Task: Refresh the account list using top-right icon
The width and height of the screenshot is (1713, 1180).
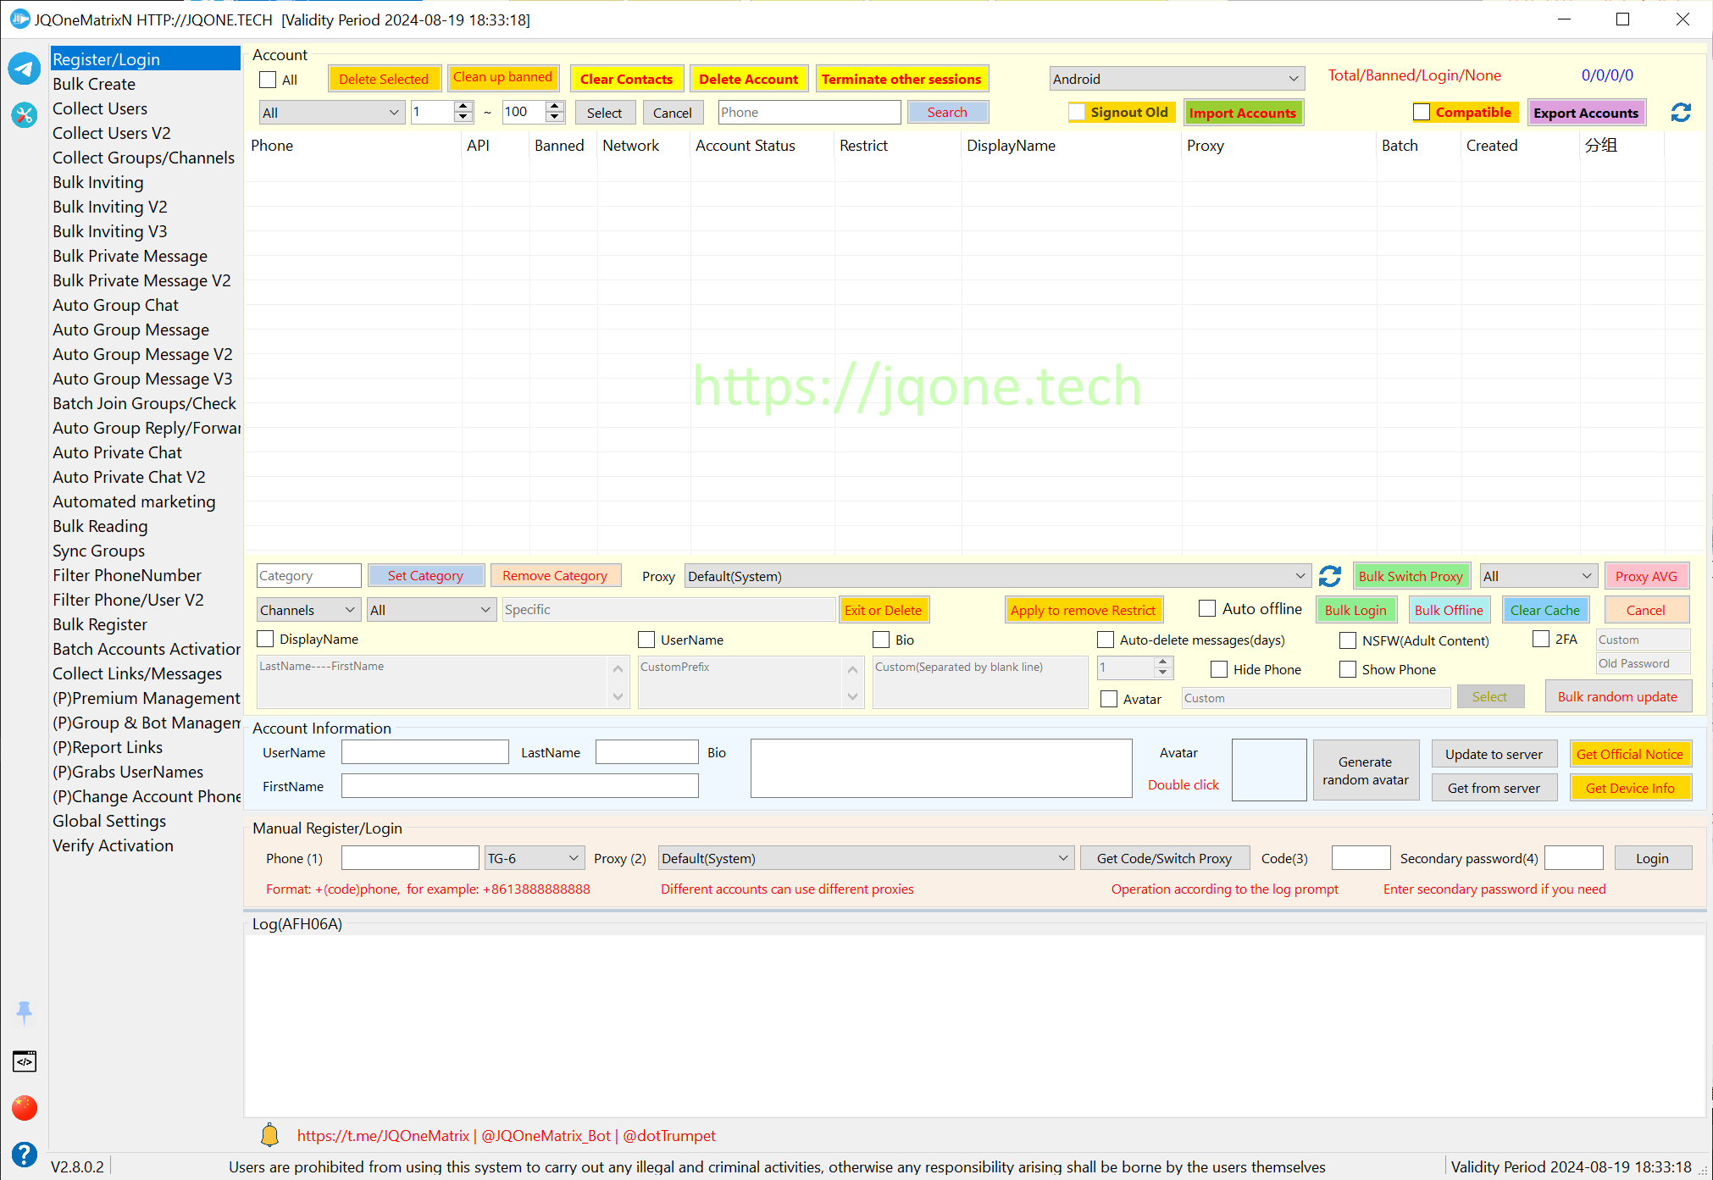Action: coord(1681,113)
